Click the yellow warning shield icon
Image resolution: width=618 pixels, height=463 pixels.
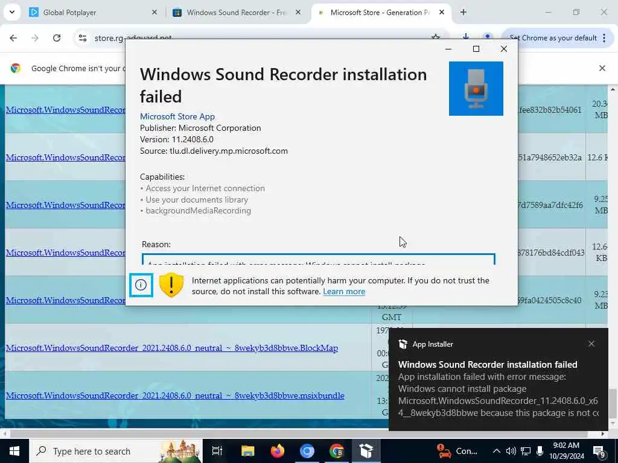pyautogui.click(x=171, y=285)
